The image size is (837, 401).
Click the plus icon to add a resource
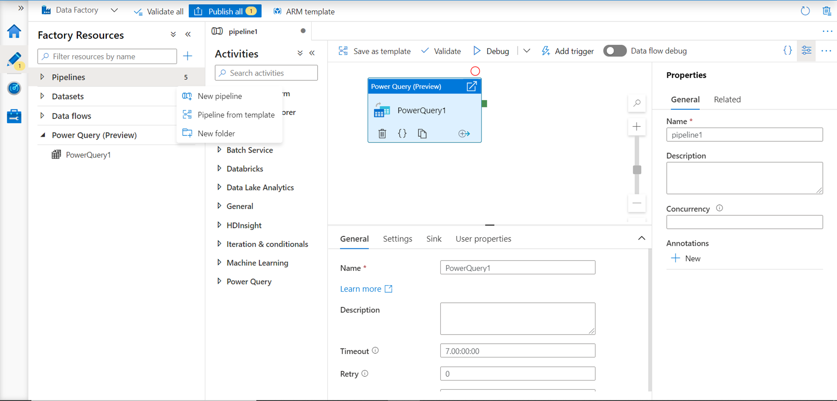(x=187, y=56)
